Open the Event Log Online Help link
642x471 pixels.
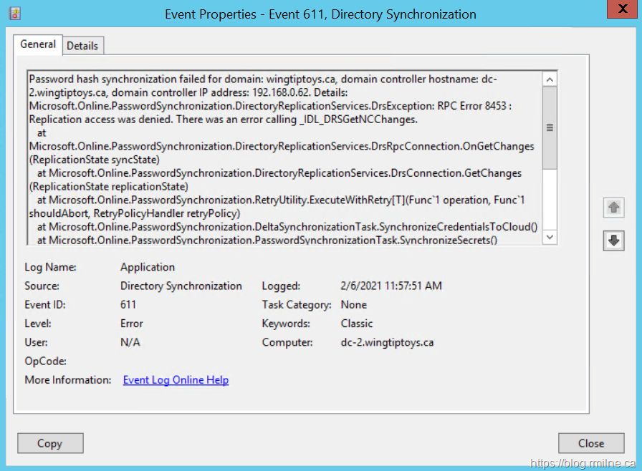(176, 380)
